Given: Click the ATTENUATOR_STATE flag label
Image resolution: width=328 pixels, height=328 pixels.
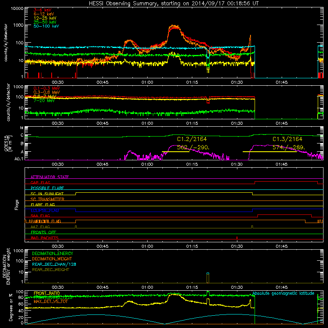Looking at the screenshot, I should point(50,177).
